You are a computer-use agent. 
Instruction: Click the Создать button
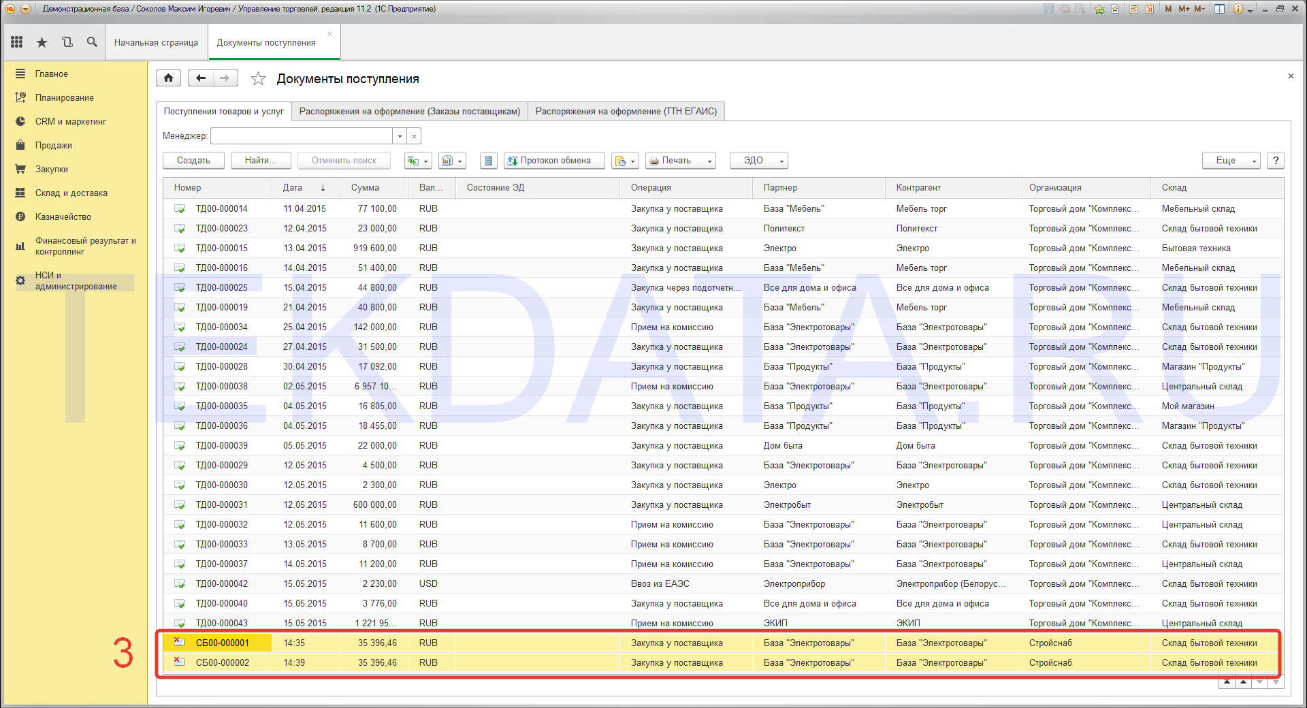[193, 161]
